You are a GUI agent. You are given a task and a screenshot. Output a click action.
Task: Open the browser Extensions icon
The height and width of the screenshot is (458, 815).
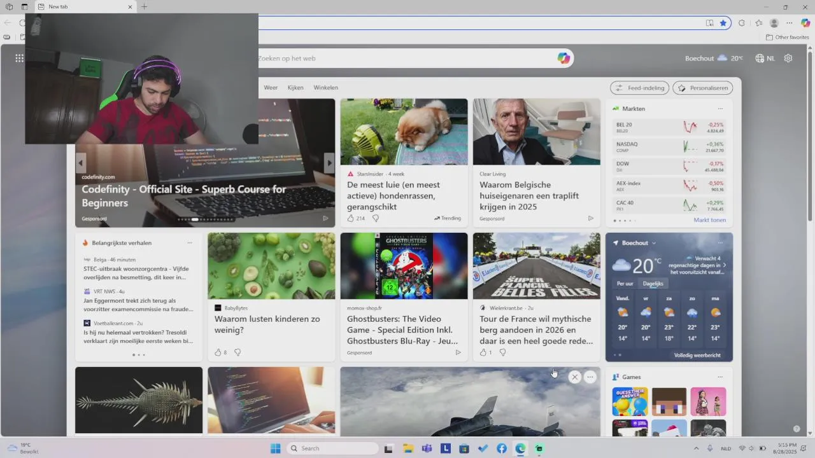[742, 23]
